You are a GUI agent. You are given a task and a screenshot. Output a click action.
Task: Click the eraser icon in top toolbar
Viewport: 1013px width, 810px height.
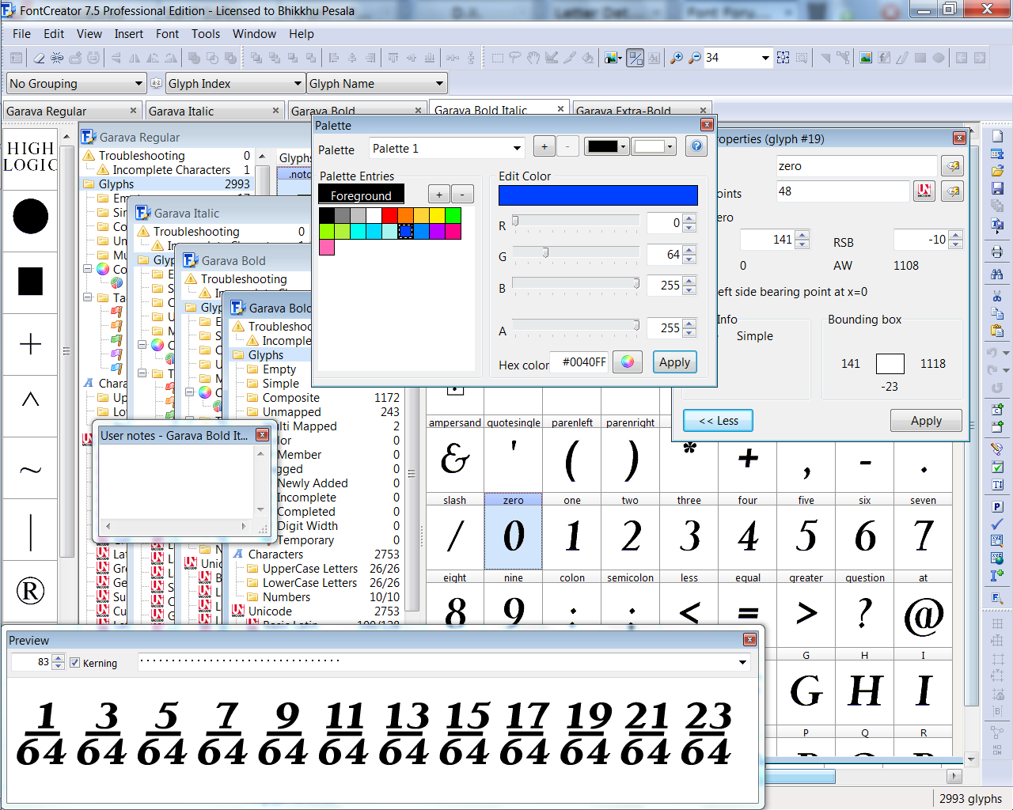(39, 58)
